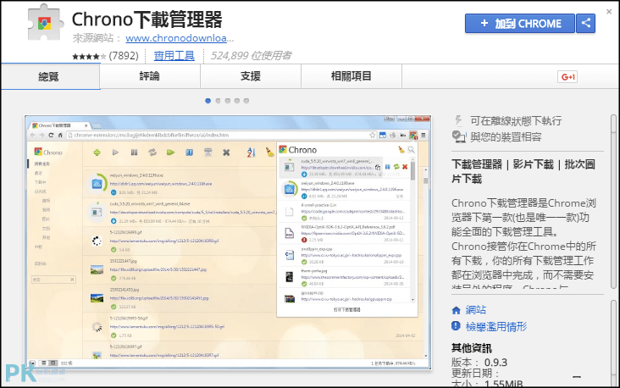Image resolution: width=620 pixels, height=388 pixels.
Task: Click the green add-task plus icon
Action: (97, 152)
